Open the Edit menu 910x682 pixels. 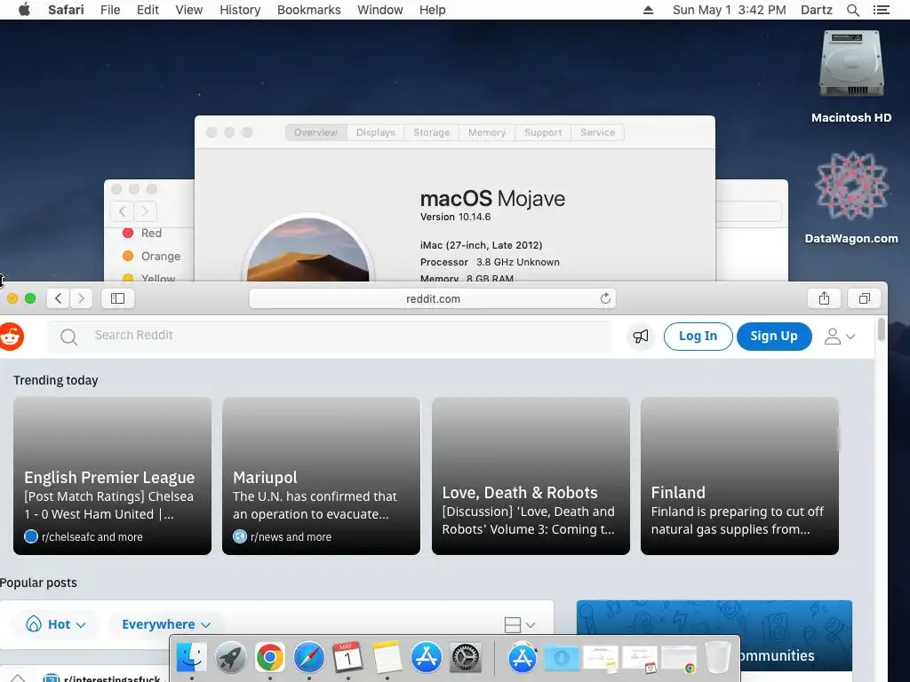pos(148,10)
